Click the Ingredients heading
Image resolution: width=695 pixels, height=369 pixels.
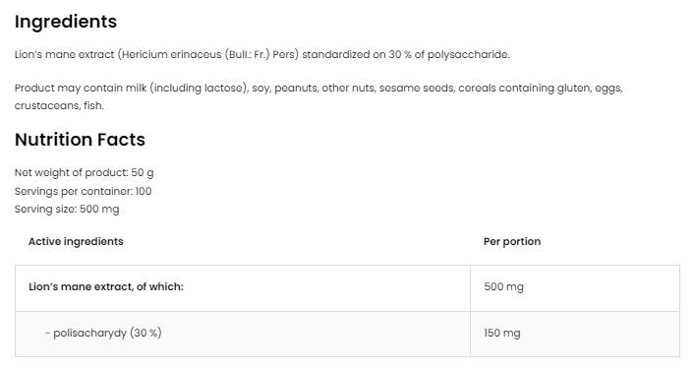[x=66, y=22]
